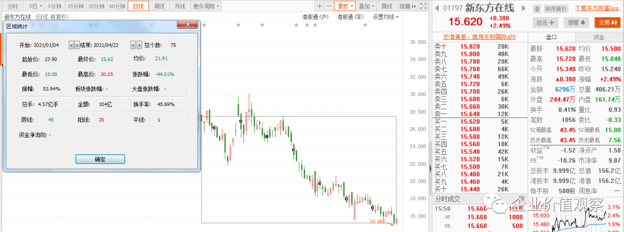Click 分时成交 section header
The width and height of the screenshot is (624, 232).
click(447, 199)
